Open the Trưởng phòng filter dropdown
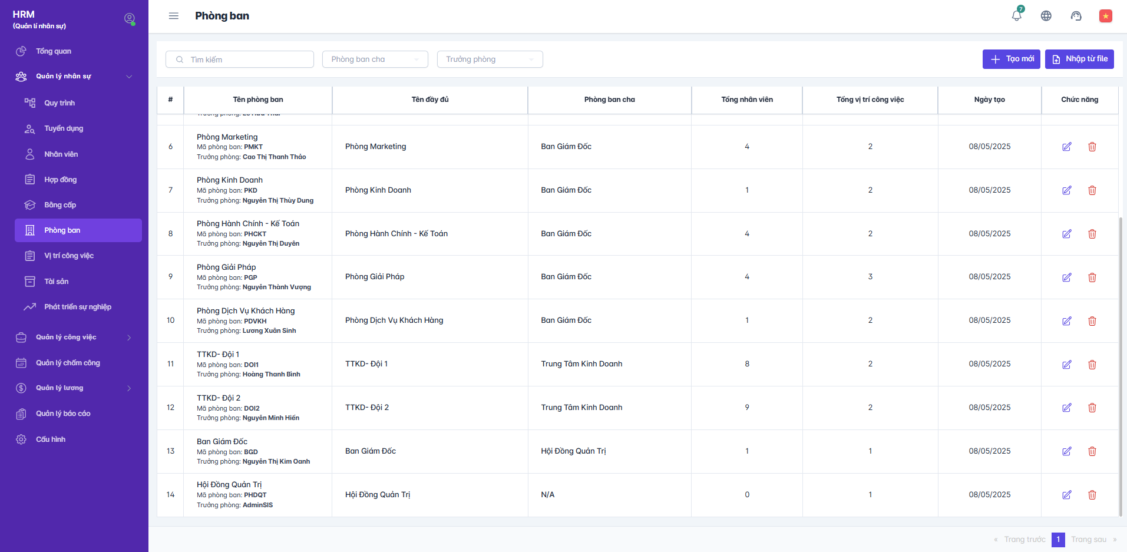Screen dimensions: 1127x552 point(490,60)
